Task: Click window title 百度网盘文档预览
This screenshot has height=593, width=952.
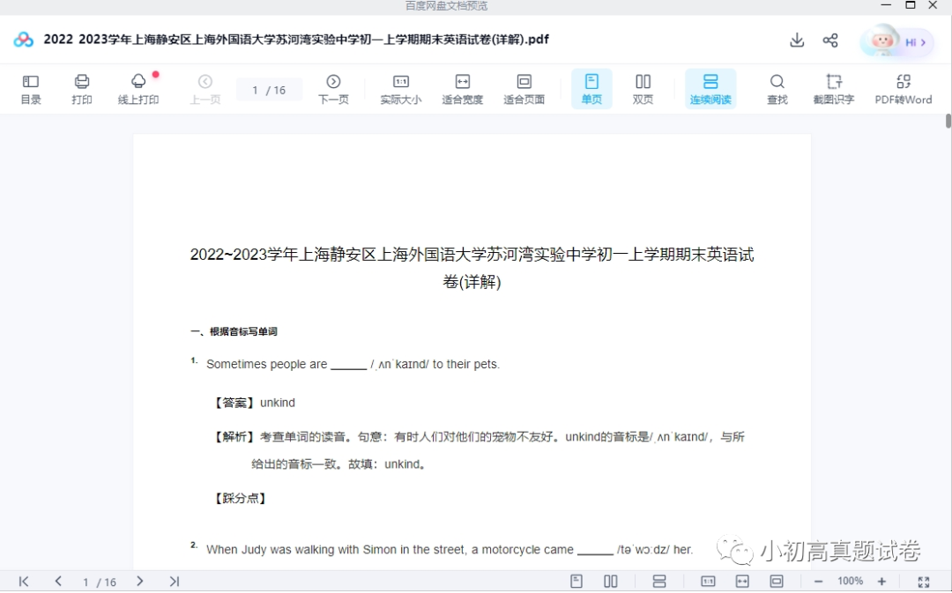Action: 446,6
